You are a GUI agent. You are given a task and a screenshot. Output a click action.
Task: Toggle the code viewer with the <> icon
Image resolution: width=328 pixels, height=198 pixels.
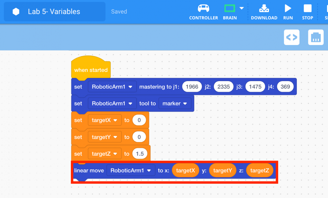point(291,37)
